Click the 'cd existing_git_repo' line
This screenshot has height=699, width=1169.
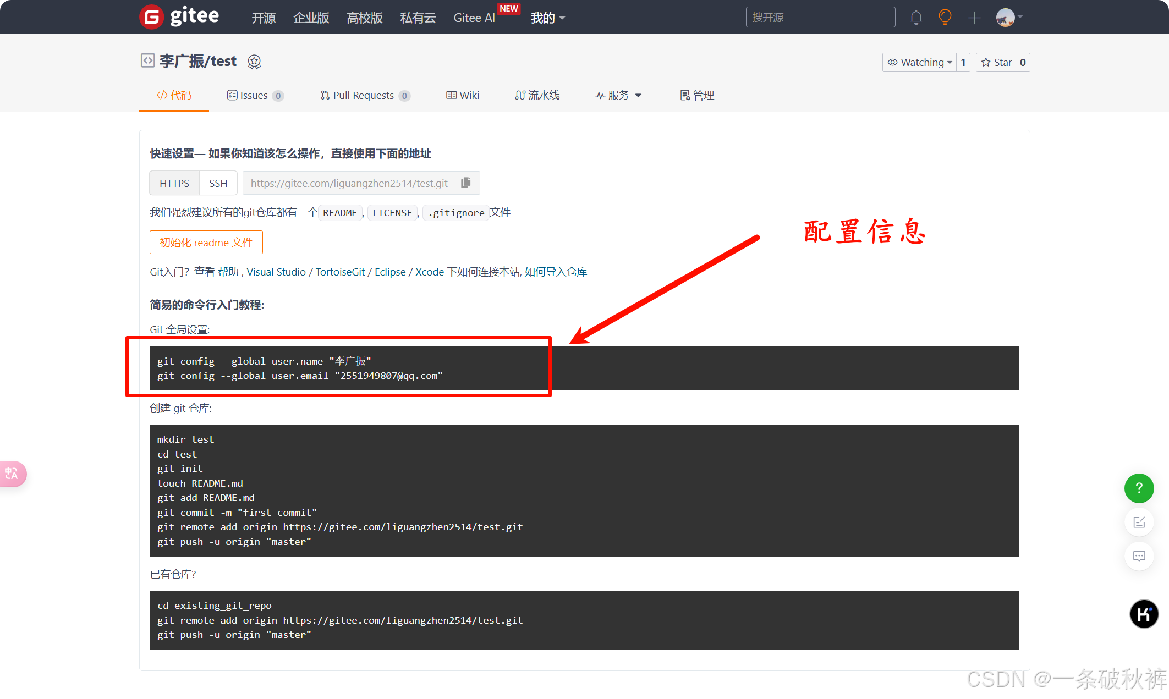click(215, 606)
